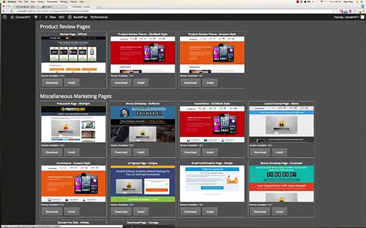366x228 pixels.
Task: Click the bookmark star in the address bar
Action: tap(337, 11)
